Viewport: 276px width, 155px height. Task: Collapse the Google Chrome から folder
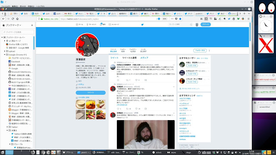click(5, 55)
